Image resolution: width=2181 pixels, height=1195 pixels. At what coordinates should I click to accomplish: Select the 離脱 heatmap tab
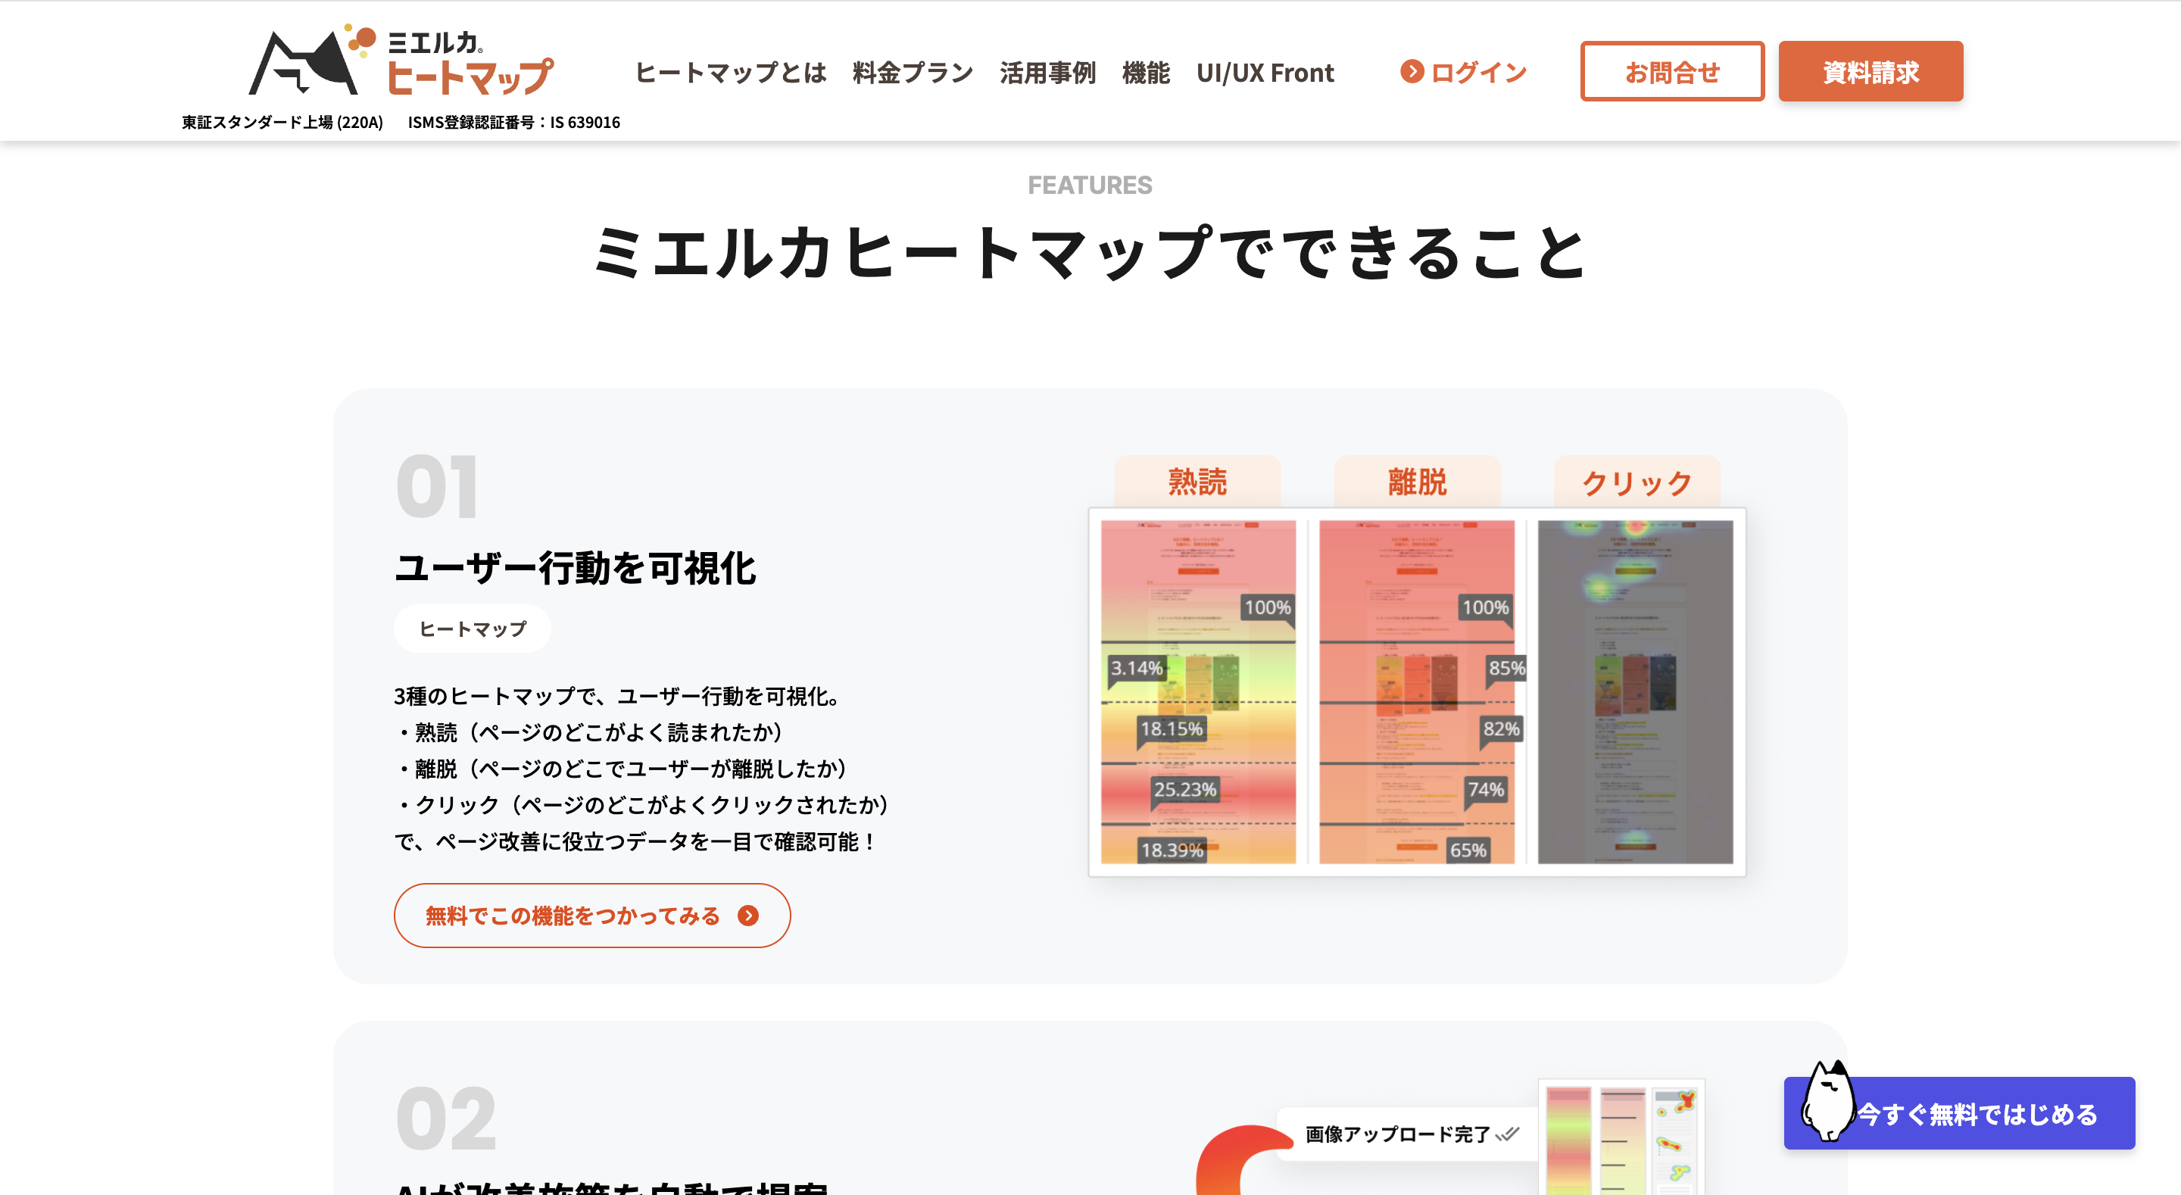click(1416, 482)
